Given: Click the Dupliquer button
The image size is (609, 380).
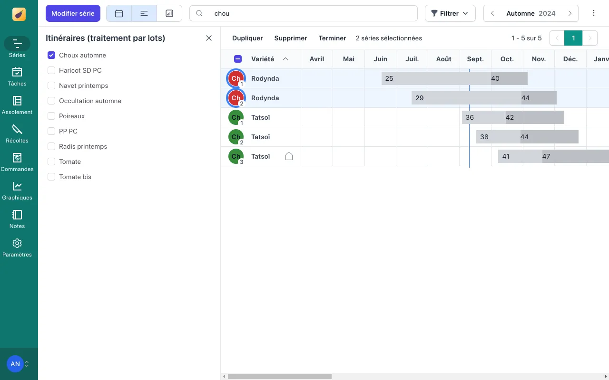Looking at the screenshot, I should [x=247, y=38].
